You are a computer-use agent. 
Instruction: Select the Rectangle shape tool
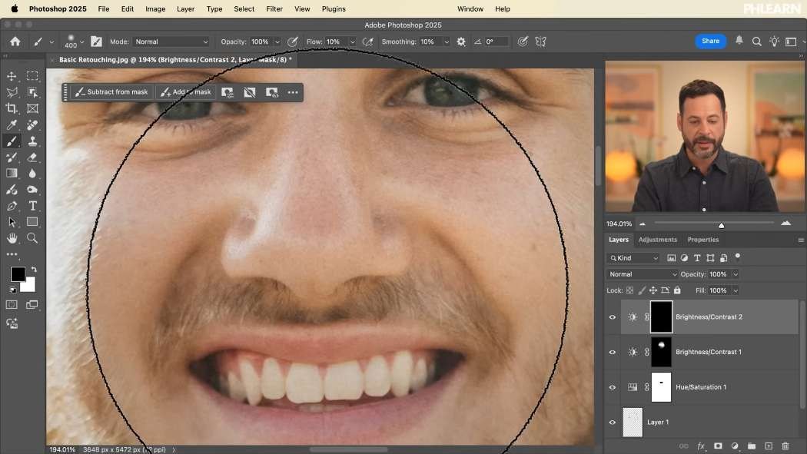32,222
